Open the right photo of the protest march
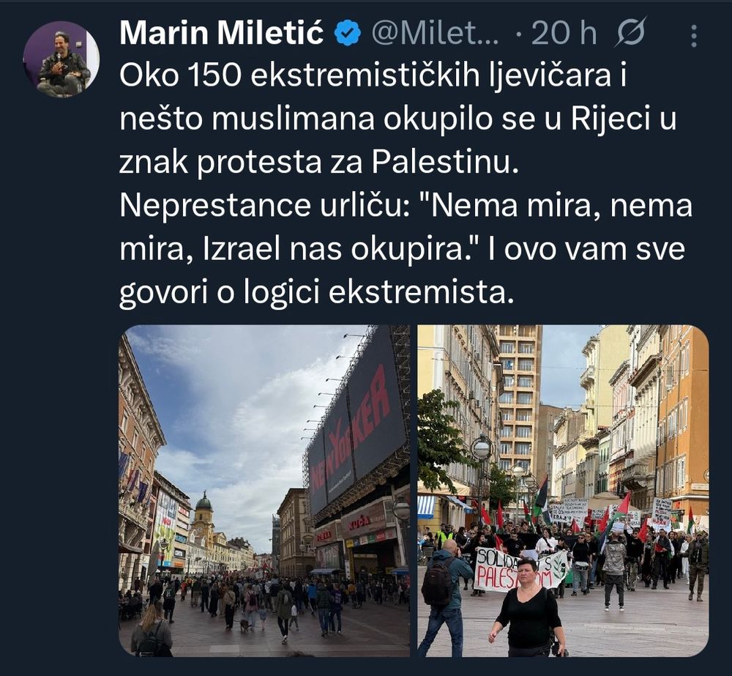Viewport: 732px width, 676px height. tap(563, 491)
